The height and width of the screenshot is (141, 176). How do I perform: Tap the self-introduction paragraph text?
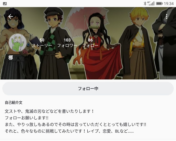[x=76, y=121]
